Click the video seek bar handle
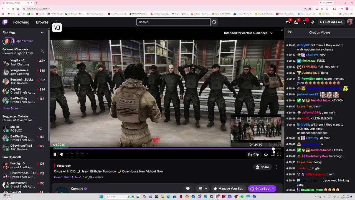This screenshot has width=355, height=200. 273,149
